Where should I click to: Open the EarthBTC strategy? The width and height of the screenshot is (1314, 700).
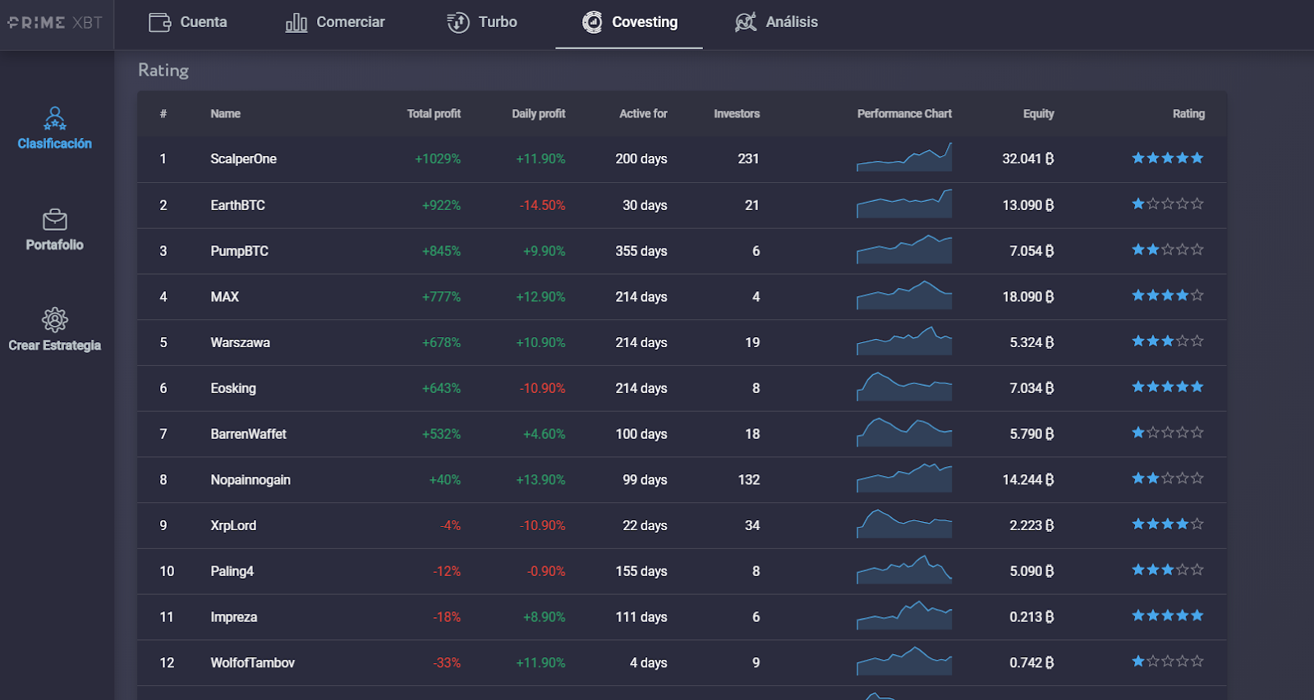tap(237, 205)
